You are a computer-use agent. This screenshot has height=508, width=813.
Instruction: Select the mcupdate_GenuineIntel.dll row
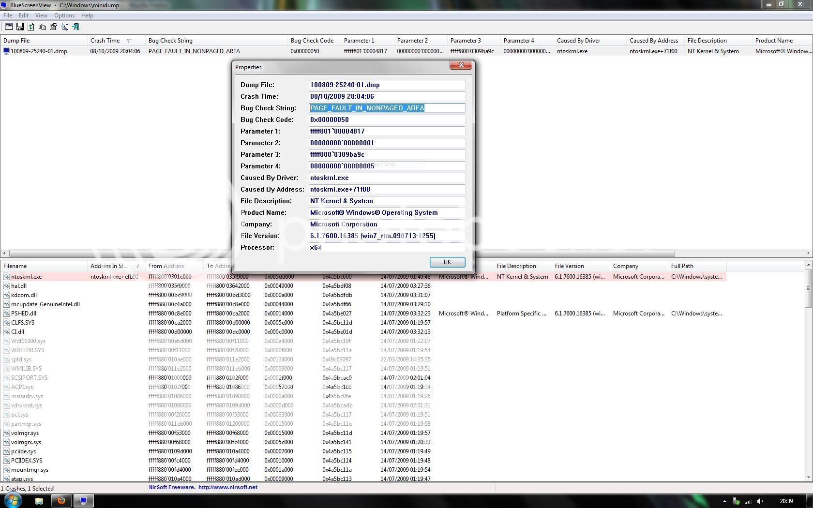click(363, 304)
